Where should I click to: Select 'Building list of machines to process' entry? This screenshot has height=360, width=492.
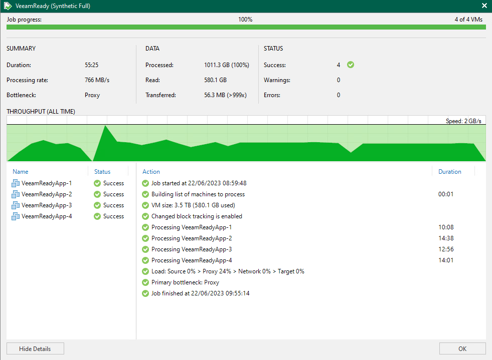click(x=198, y=194)
